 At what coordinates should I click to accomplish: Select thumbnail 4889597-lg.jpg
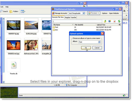14,25
